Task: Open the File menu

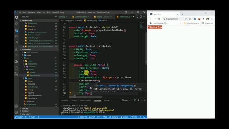Action: tap(20, 13)
